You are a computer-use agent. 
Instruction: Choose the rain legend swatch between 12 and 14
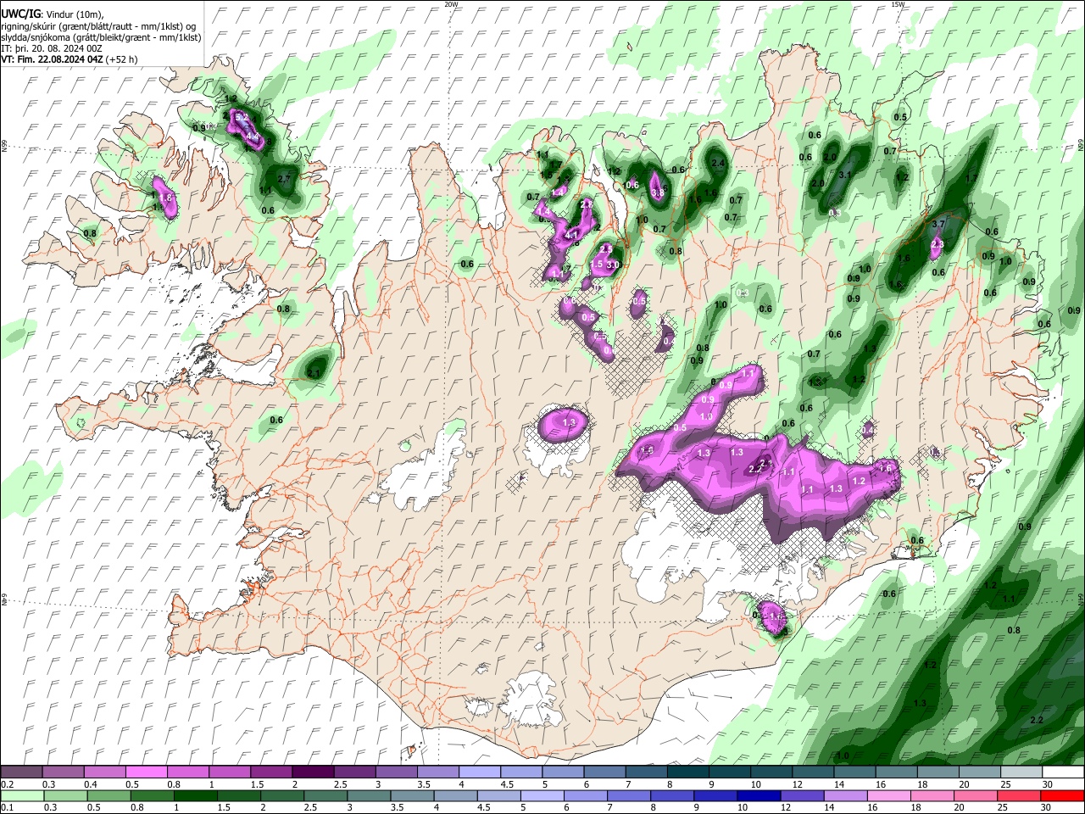pyautogui.click(x=803, y=795)
